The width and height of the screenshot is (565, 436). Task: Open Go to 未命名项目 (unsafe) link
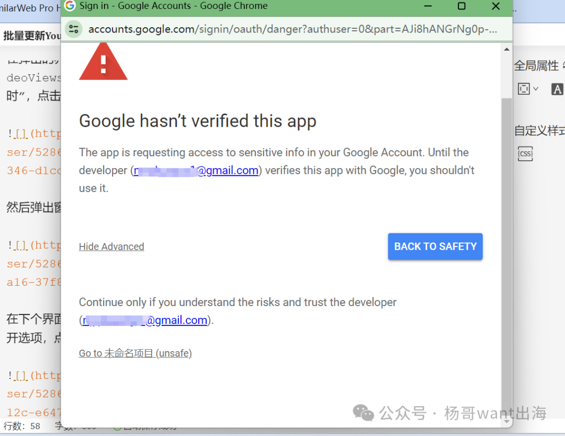point(135,353)
